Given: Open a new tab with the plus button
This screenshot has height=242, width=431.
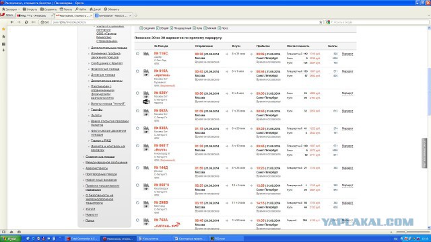Looking at the screenshot, I should pyautogui.click(x=135, y=15).
